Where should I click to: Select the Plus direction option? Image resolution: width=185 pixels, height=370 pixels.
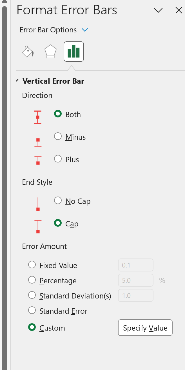(58, 158)
